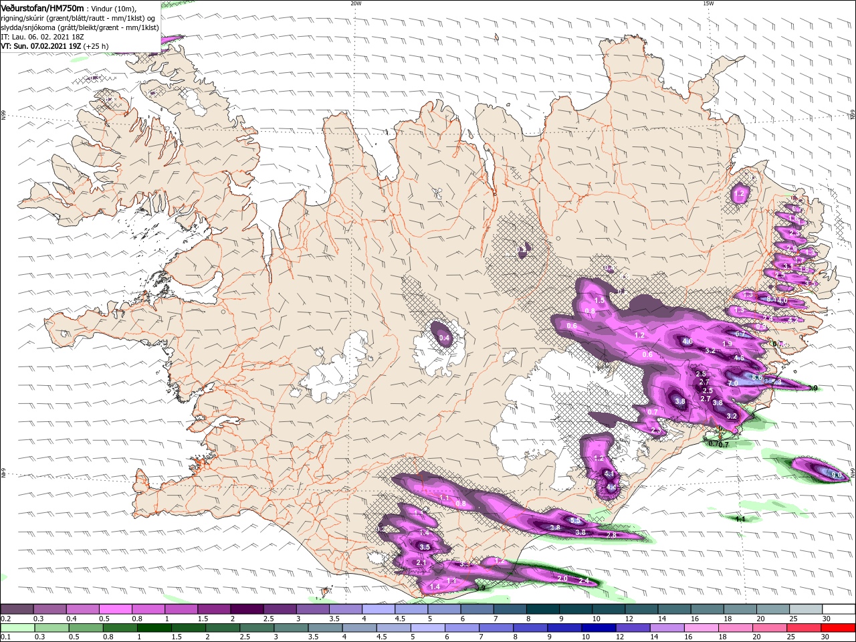This screenshot has height=642, width=856.
Task: Select lower legend swatch labeled 20
Action: [x=769, y=628]
